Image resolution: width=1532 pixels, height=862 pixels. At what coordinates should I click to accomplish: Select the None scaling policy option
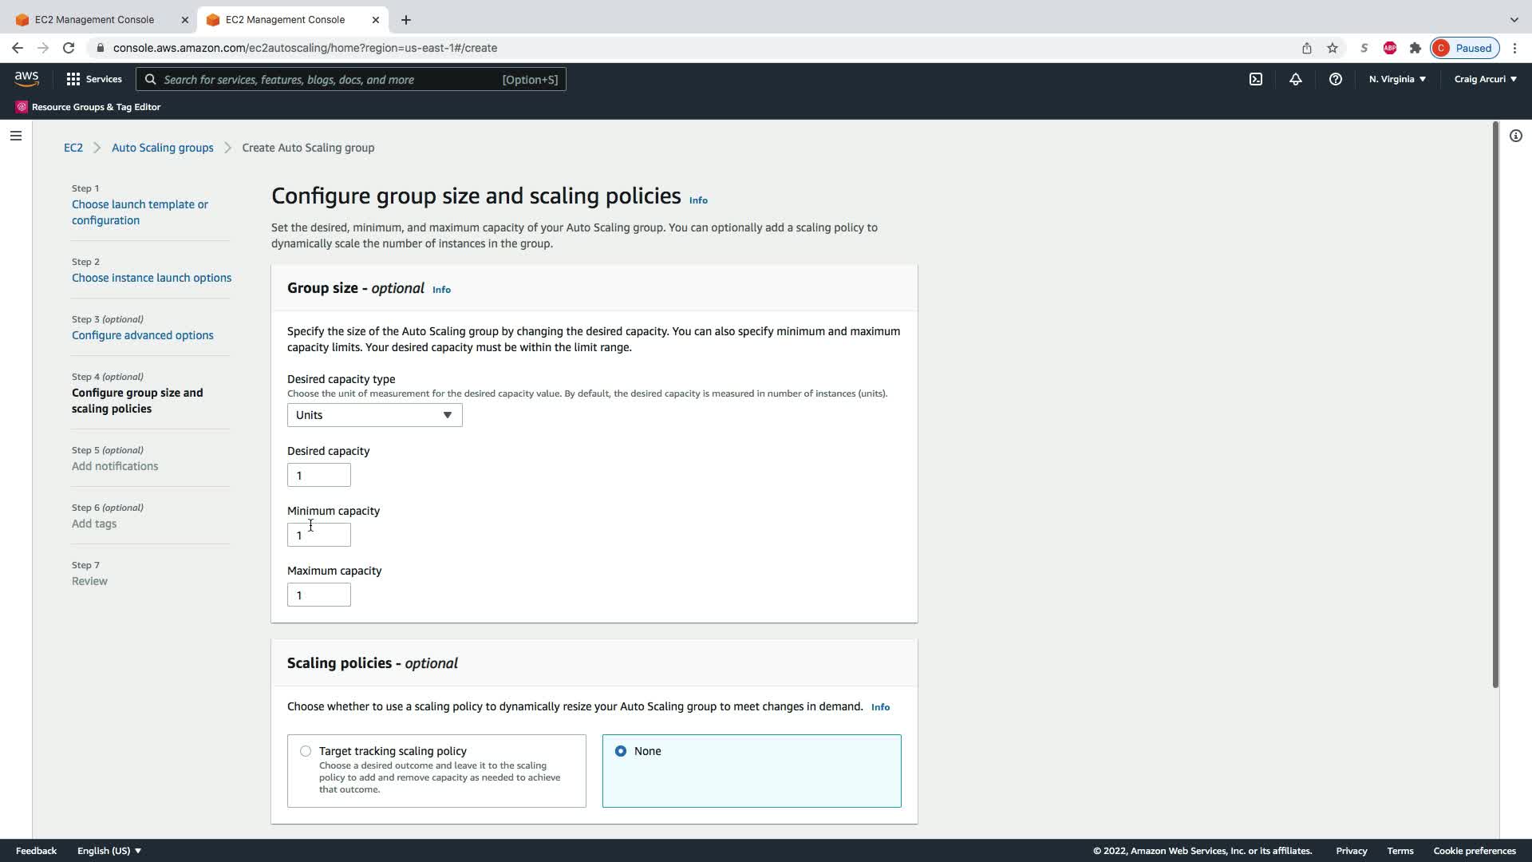pos(621,751)
